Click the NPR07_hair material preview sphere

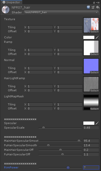6,10
